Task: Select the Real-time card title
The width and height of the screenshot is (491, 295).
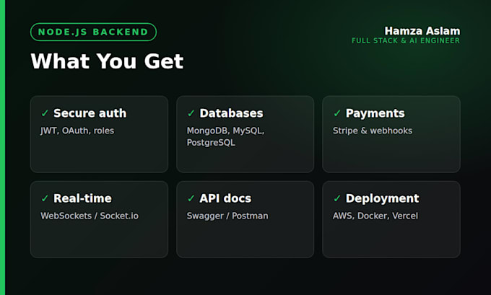Action: point(82,198)
